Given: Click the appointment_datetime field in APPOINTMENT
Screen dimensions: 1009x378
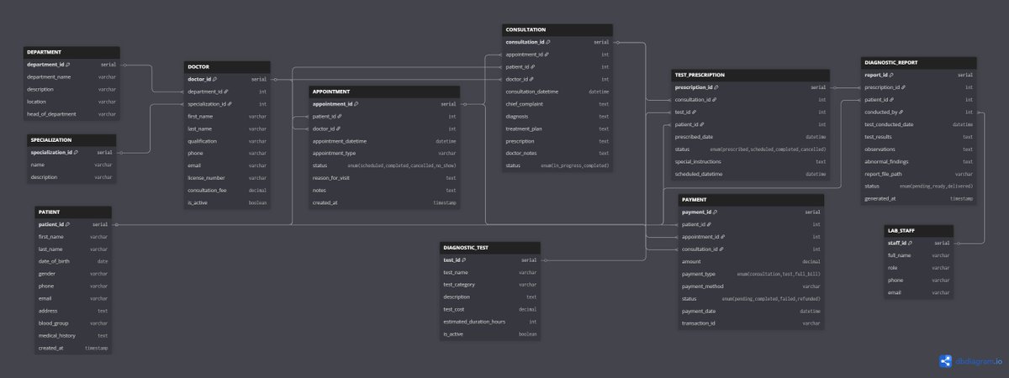Looking at the screenshot, I should click(x=384, y=141).
